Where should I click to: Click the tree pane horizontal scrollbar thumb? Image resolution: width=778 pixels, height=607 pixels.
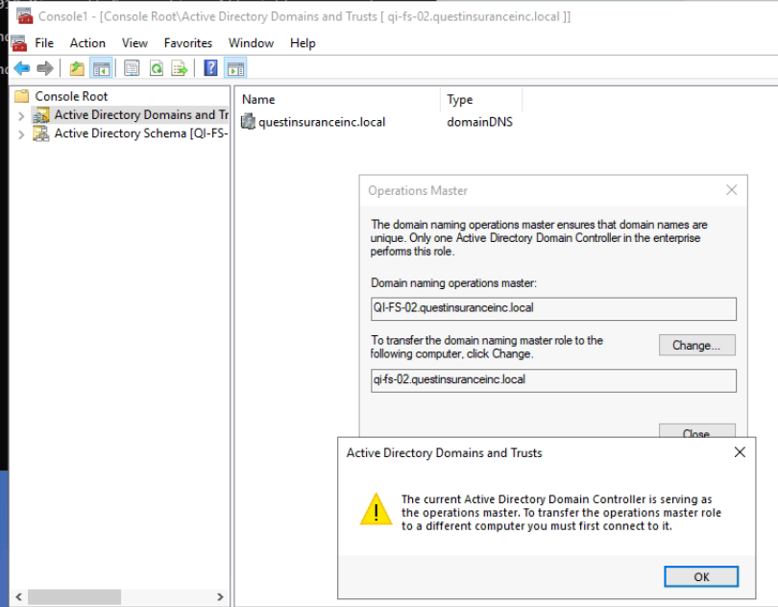coord(74,596)
